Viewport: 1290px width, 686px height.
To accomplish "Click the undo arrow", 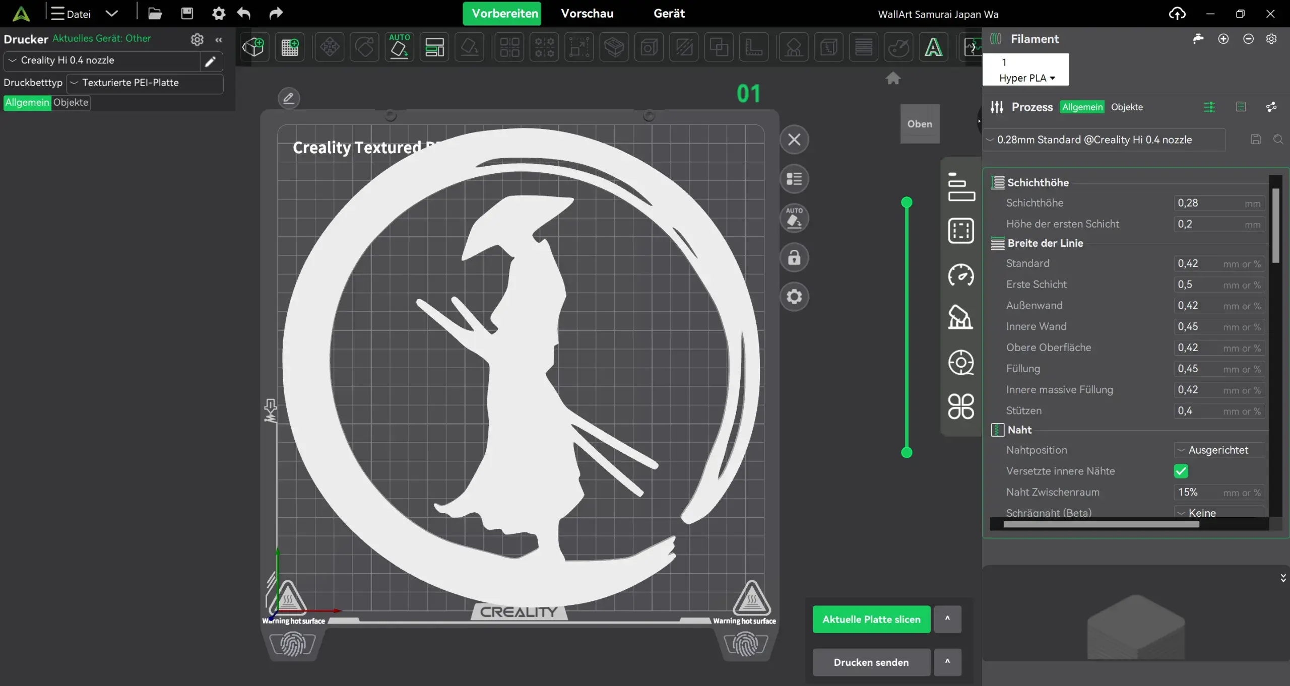I will pyautogui.click(x=244, y=14).
